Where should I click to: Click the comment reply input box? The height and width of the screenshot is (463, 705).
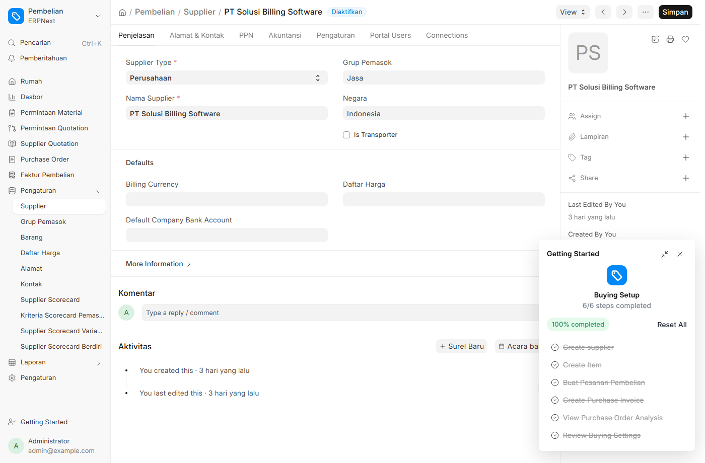click(x=340, y=313)
